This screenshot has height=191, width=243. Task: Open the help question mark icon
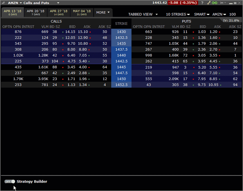click(x=202, y=3)
